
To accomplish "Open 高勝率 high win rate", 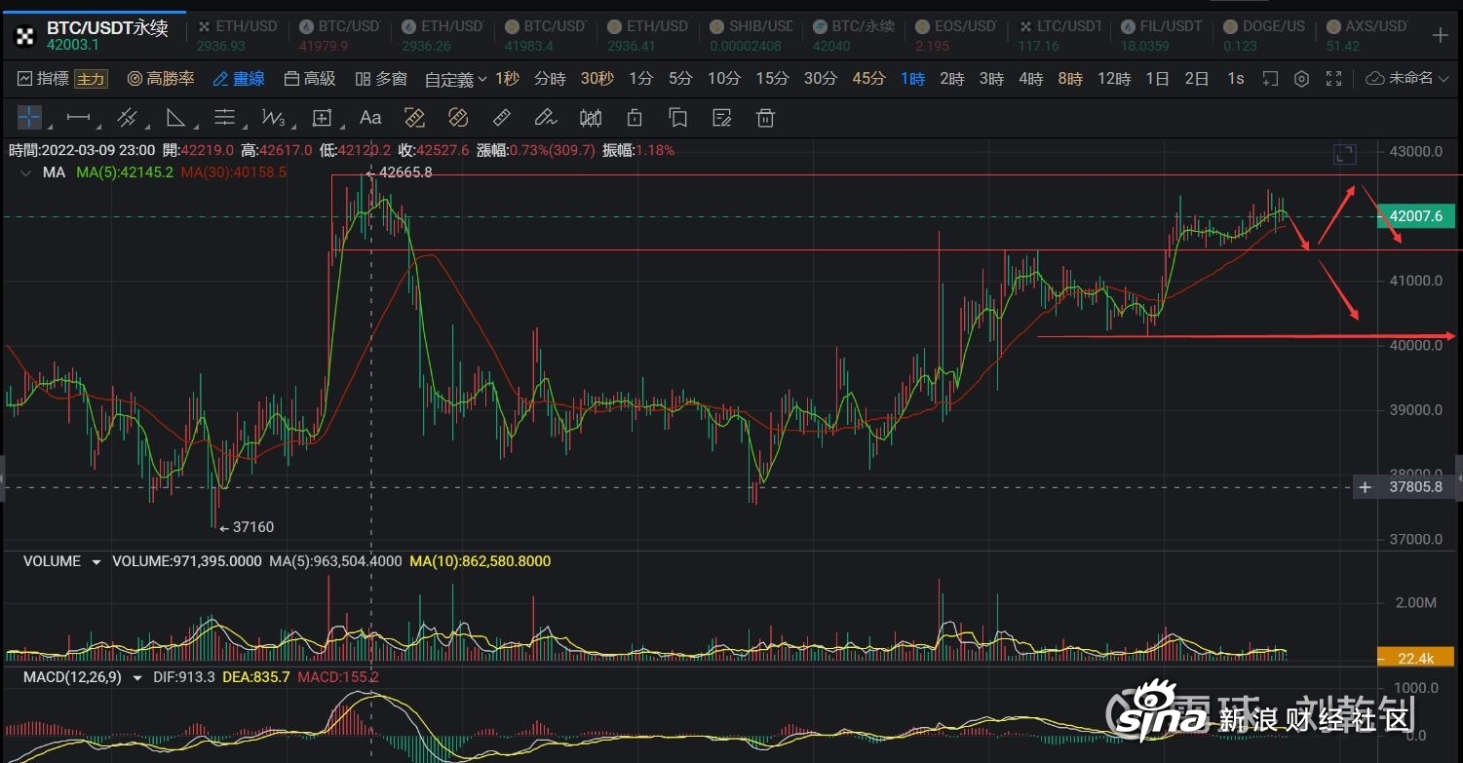I will point(161,78).
